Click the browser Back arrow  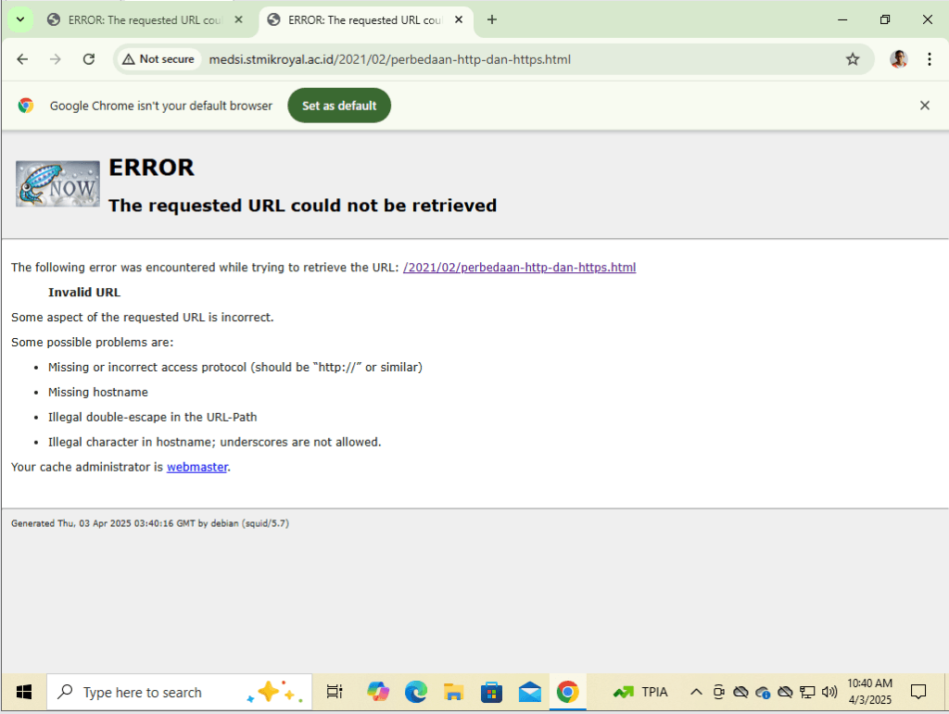pos(22,59)
